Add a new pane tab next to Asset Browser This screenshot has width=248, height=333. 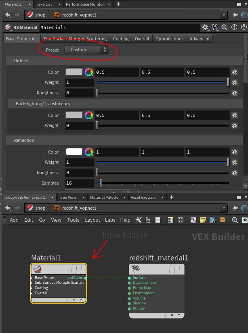tap(172, 197)
